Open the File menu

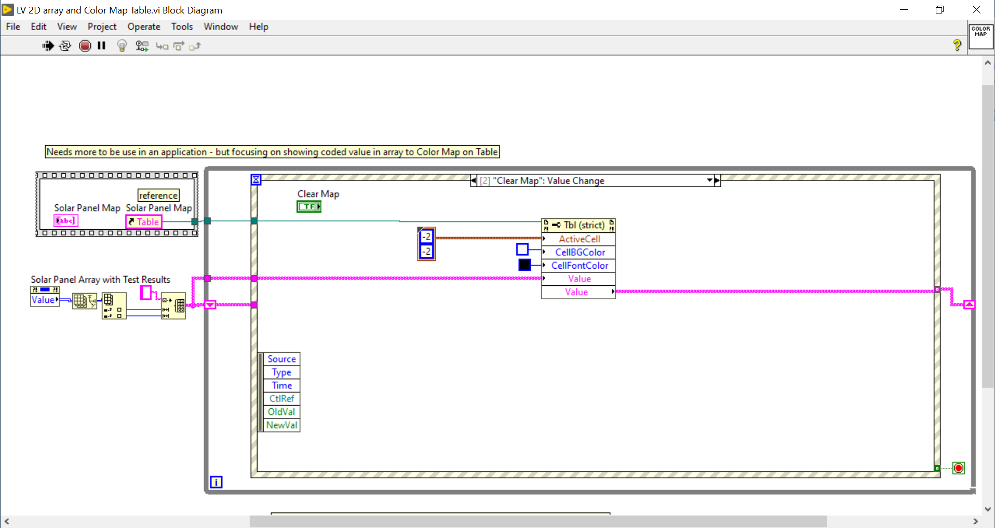13,27
